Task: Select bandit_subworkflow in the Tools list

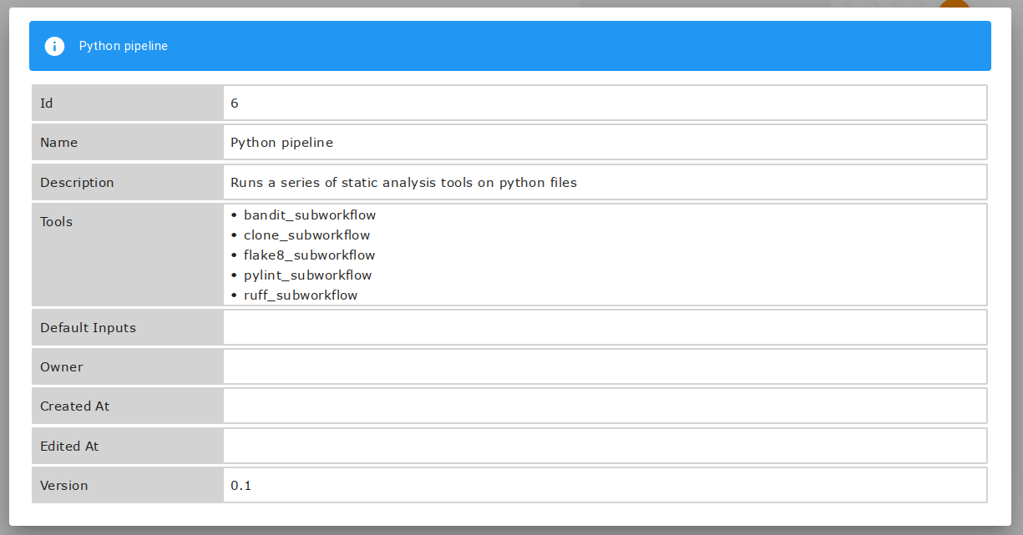Action: (310, 215)
